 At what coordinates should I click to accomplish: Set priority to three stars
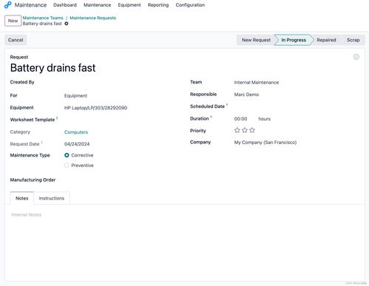252,130
